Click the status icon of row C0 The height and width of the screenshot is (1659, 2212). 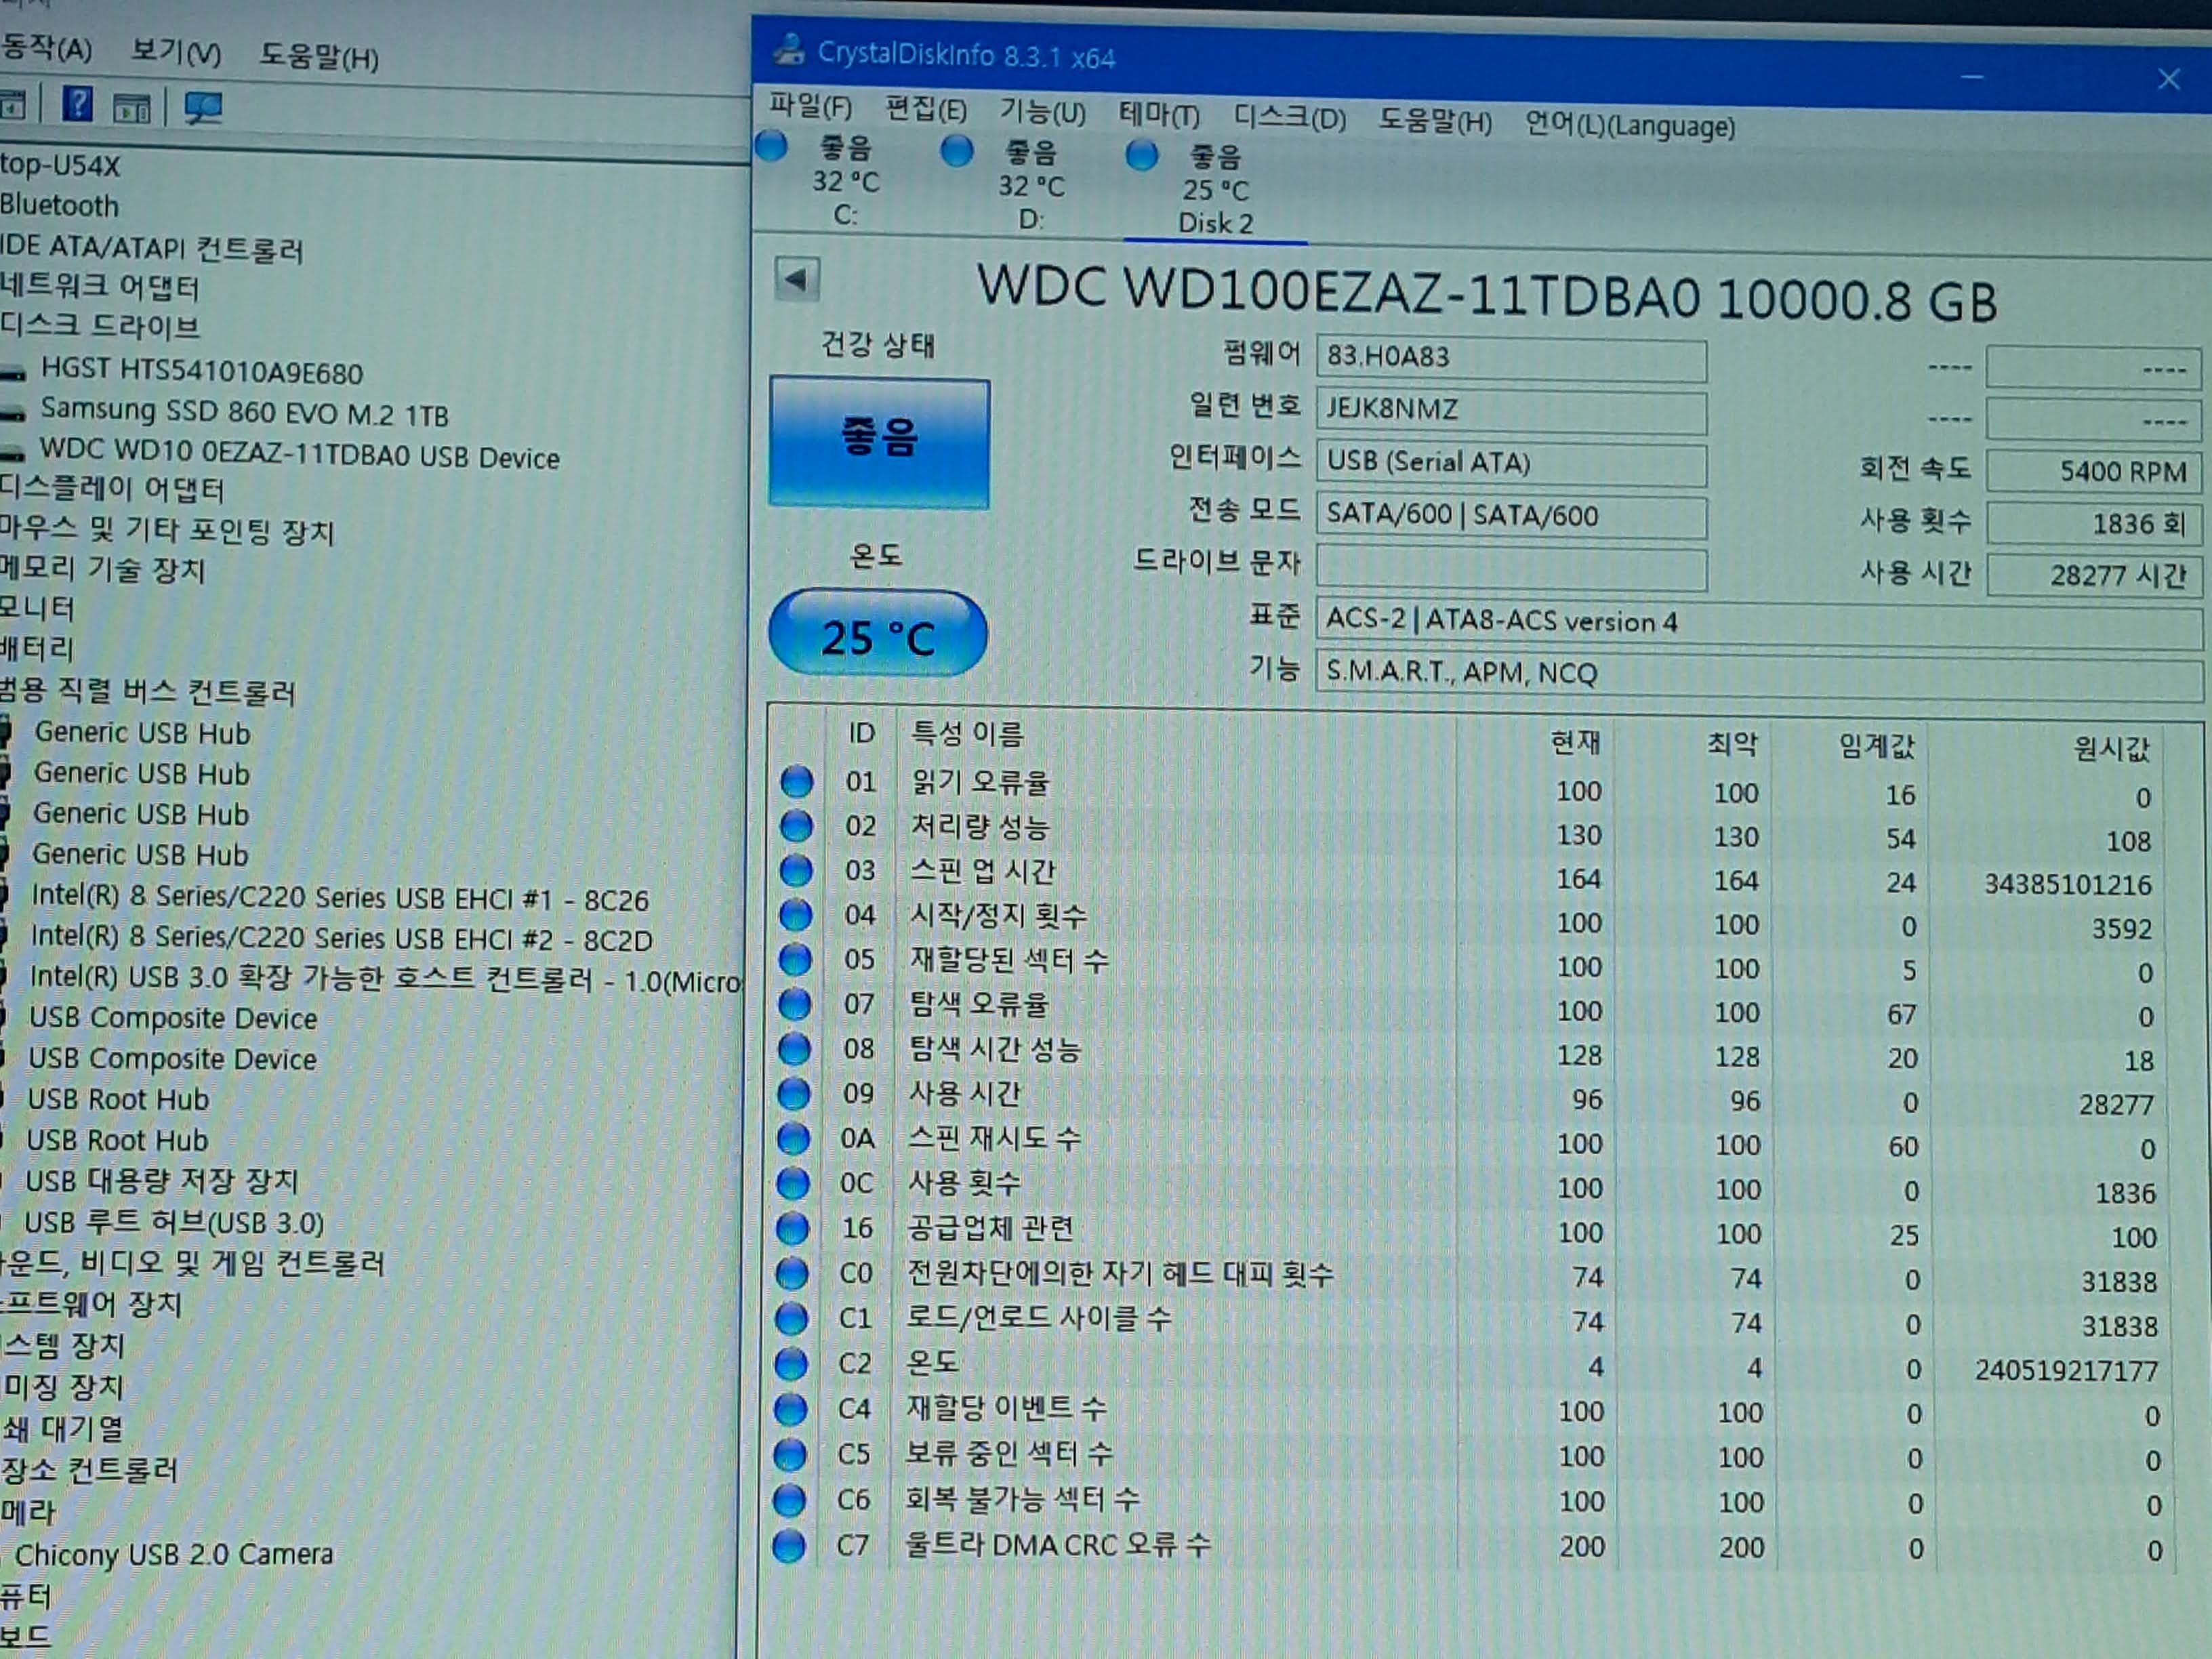tap(792, 1273)
